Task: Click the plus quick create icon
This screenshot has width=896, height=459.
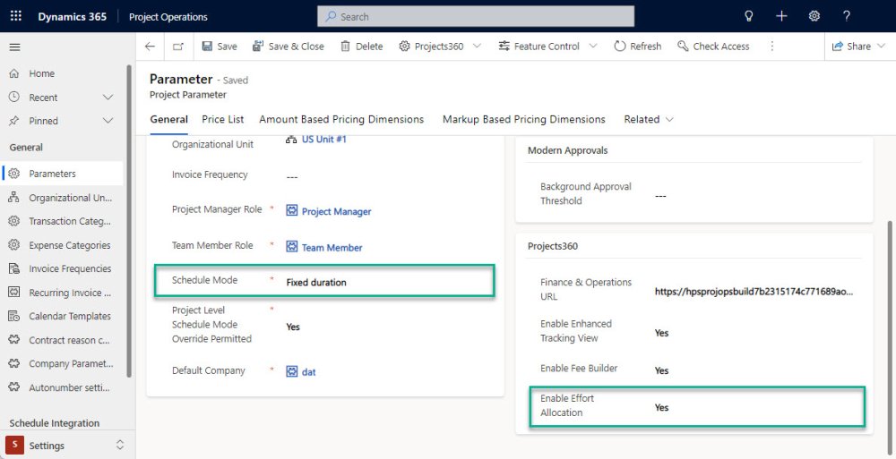Action: [781, 16]
